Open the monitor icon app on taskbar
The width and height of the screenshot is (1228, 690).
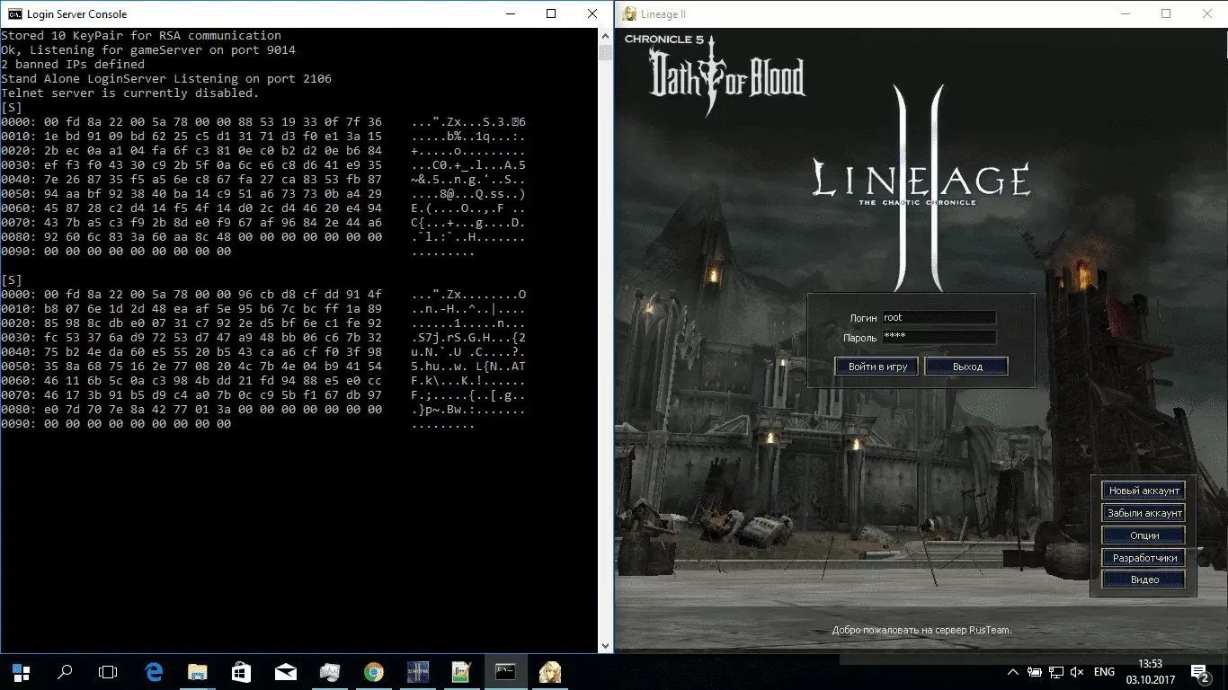click(330, 671)
